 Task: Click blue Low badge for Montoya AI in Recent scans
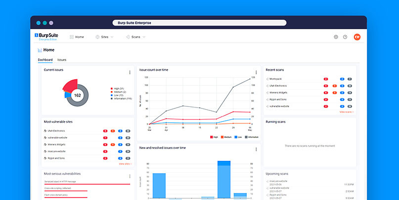click(342, 79)
